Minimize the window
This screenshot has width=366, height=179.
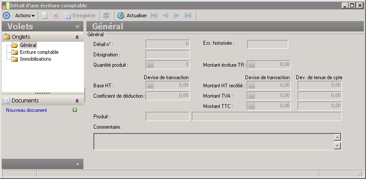coord(345,6)
